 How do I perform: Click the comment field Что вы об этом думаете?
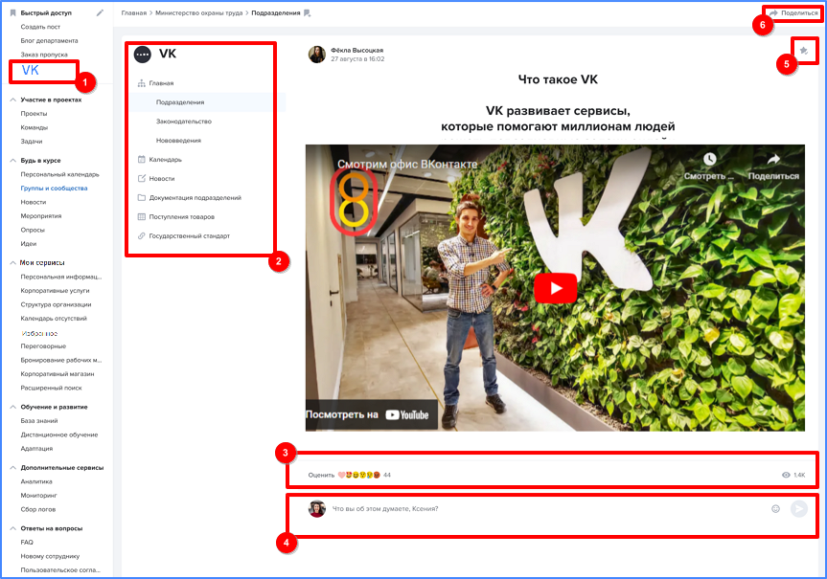(x=385, y=509)
